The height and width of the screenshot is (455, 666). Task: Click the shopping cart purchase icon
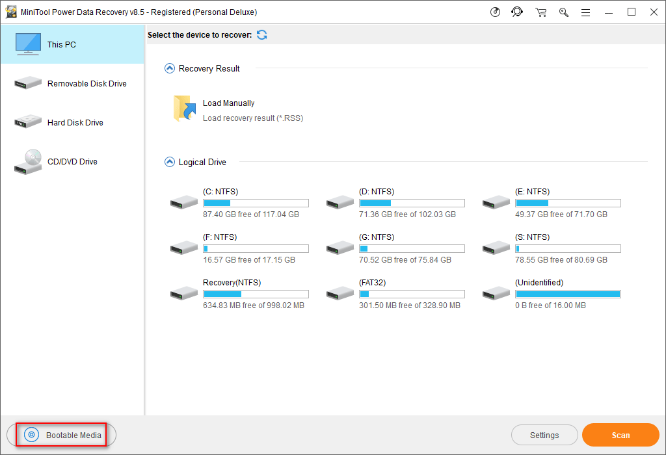click(x=540, y=12)
